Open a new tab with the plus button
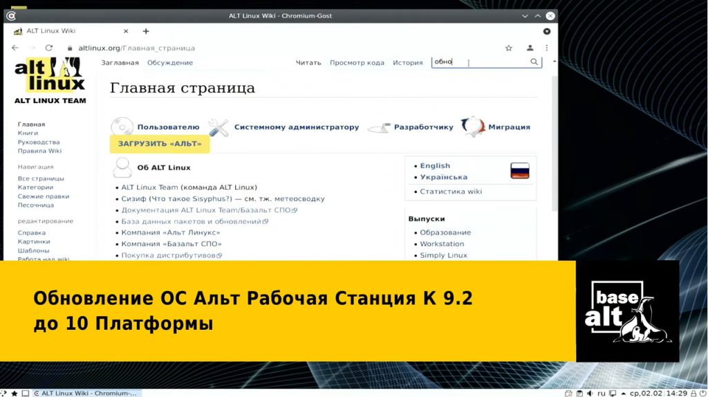Image resolution: width=708 pixels, height=397 pixels. (x=146, y=31)
